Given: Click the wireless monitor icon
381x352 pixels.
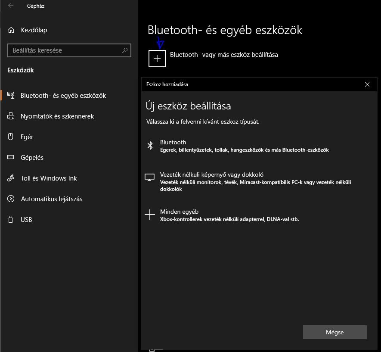Looking at the screenshot, I should 150,177.
